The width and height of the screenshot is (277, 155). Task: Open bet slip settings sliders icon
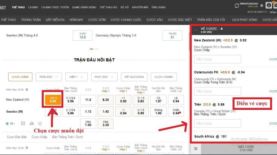[196, 148]
